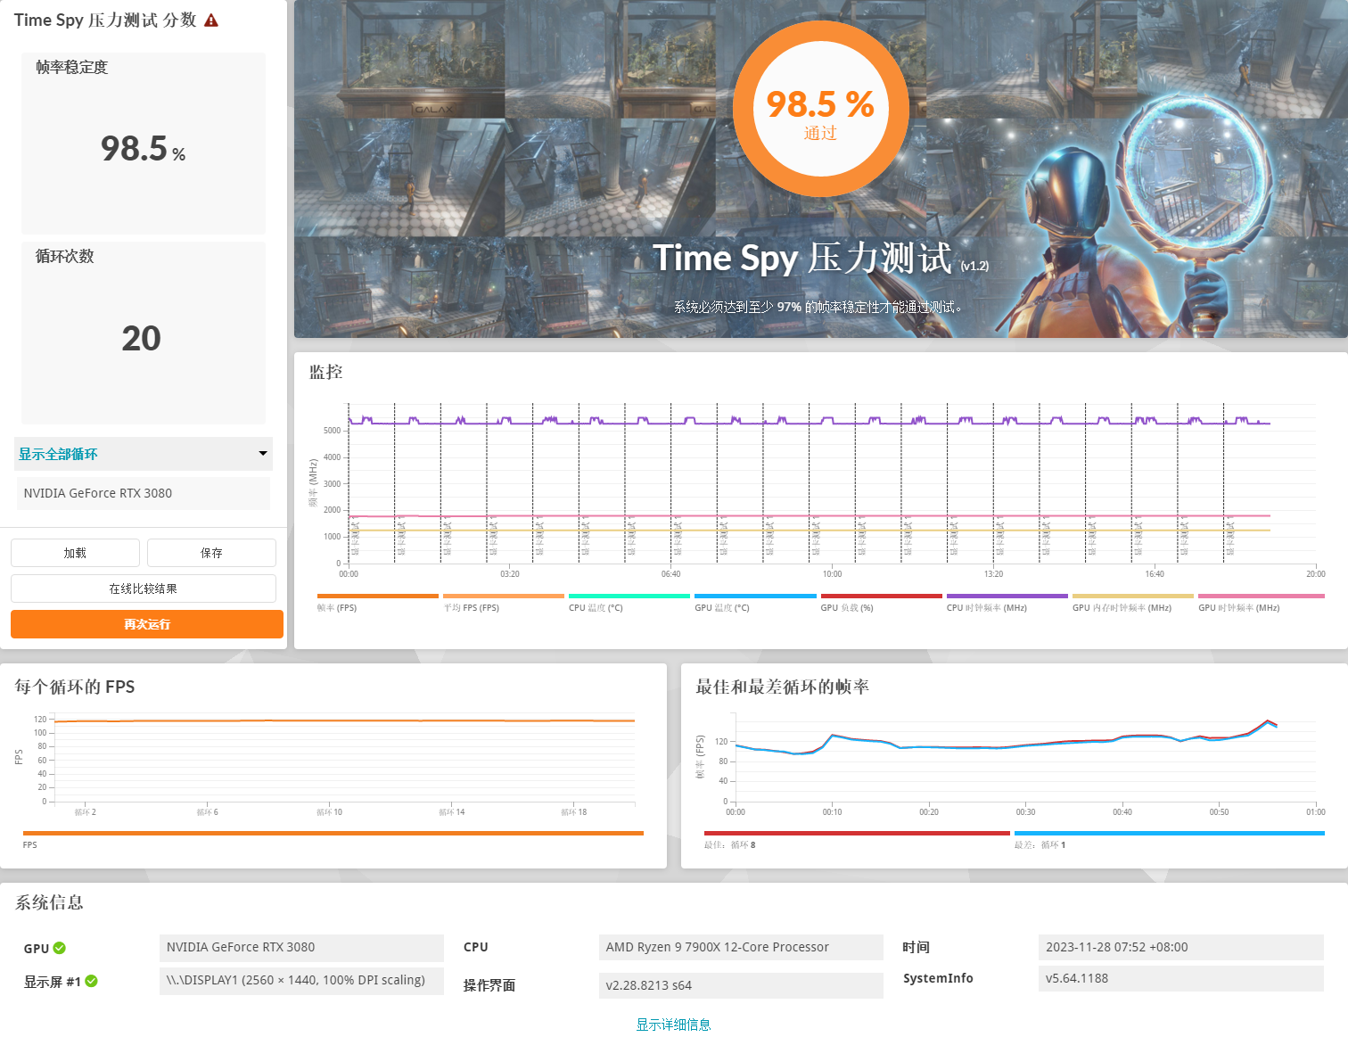The height and width of the screenshot is (1037, 1348).
Task: Click the red 最佳: 循环 8 legend bar
Action: pos(857,833)
